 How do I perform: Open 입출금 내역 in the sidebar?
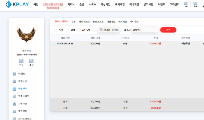coord(23,96)
